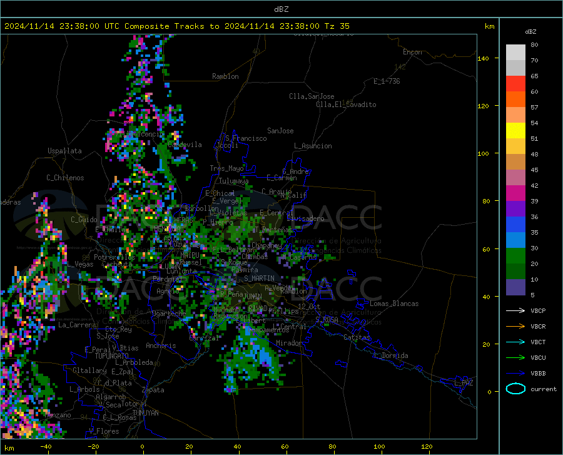This screenshot has height=455, width=563.
Task: Select the dark purple 5 dBZ swatch
Action: 515,287
